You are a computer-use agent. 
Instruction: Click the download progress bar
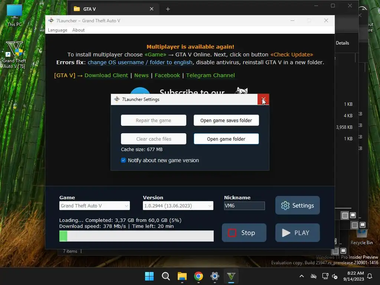click(x=137, y=236)
